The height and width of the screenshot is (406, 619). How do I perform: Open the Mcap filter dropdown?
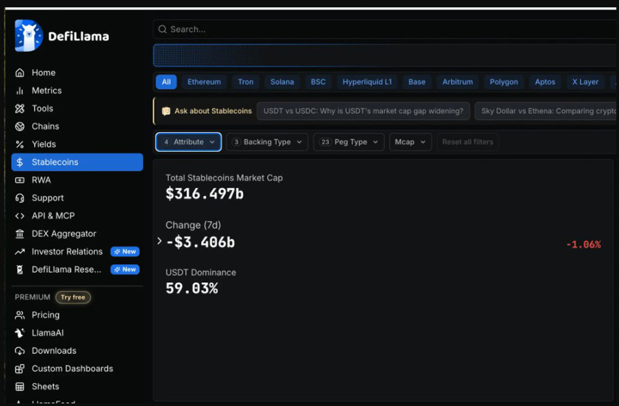410,142
